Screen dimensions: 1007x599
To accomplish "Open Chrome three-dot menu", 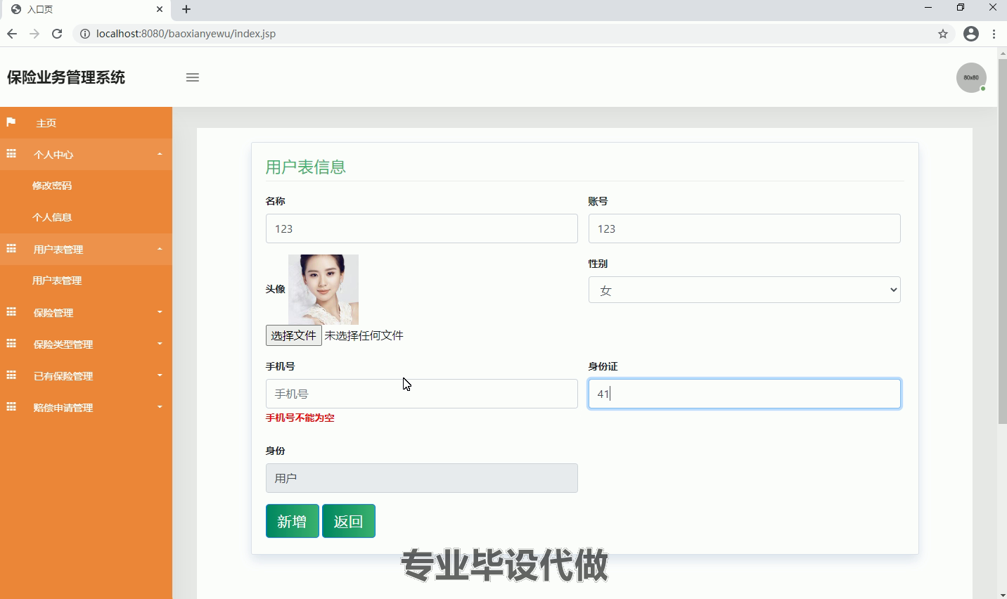I will (994, 34).
